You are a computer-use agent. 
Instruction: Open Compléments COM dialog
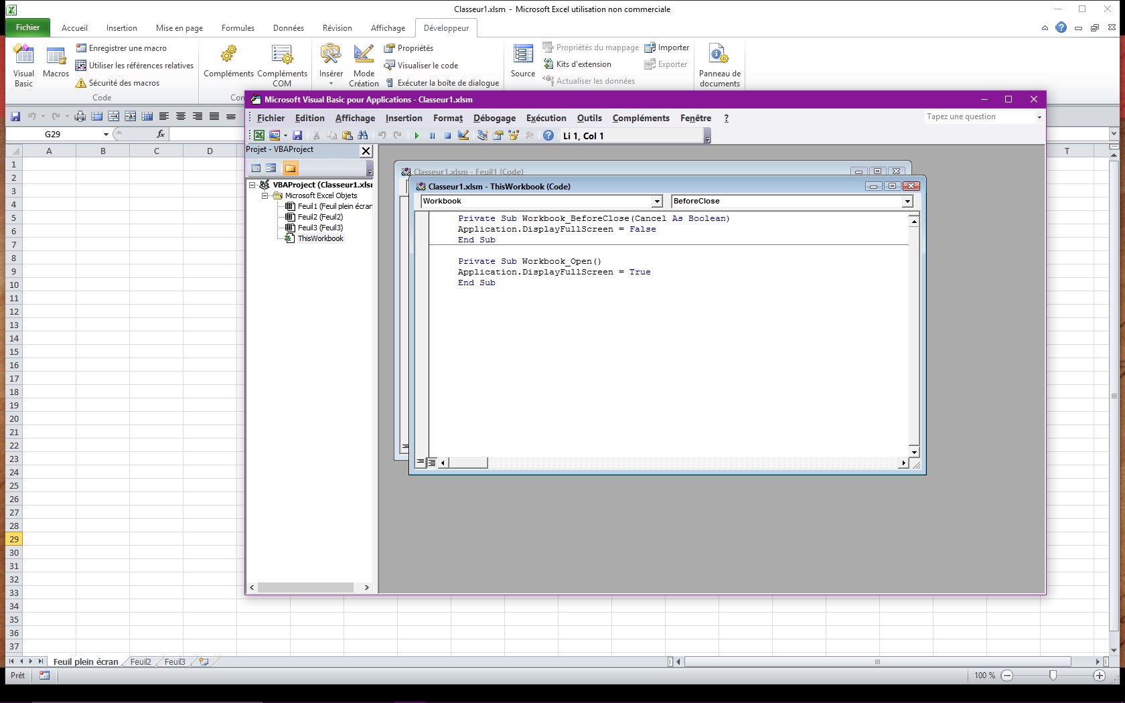tap(282, 65)
